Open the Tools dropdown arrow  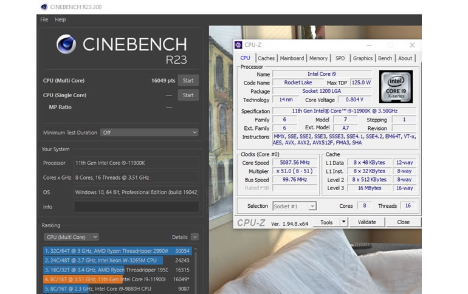tap(344, 222)
